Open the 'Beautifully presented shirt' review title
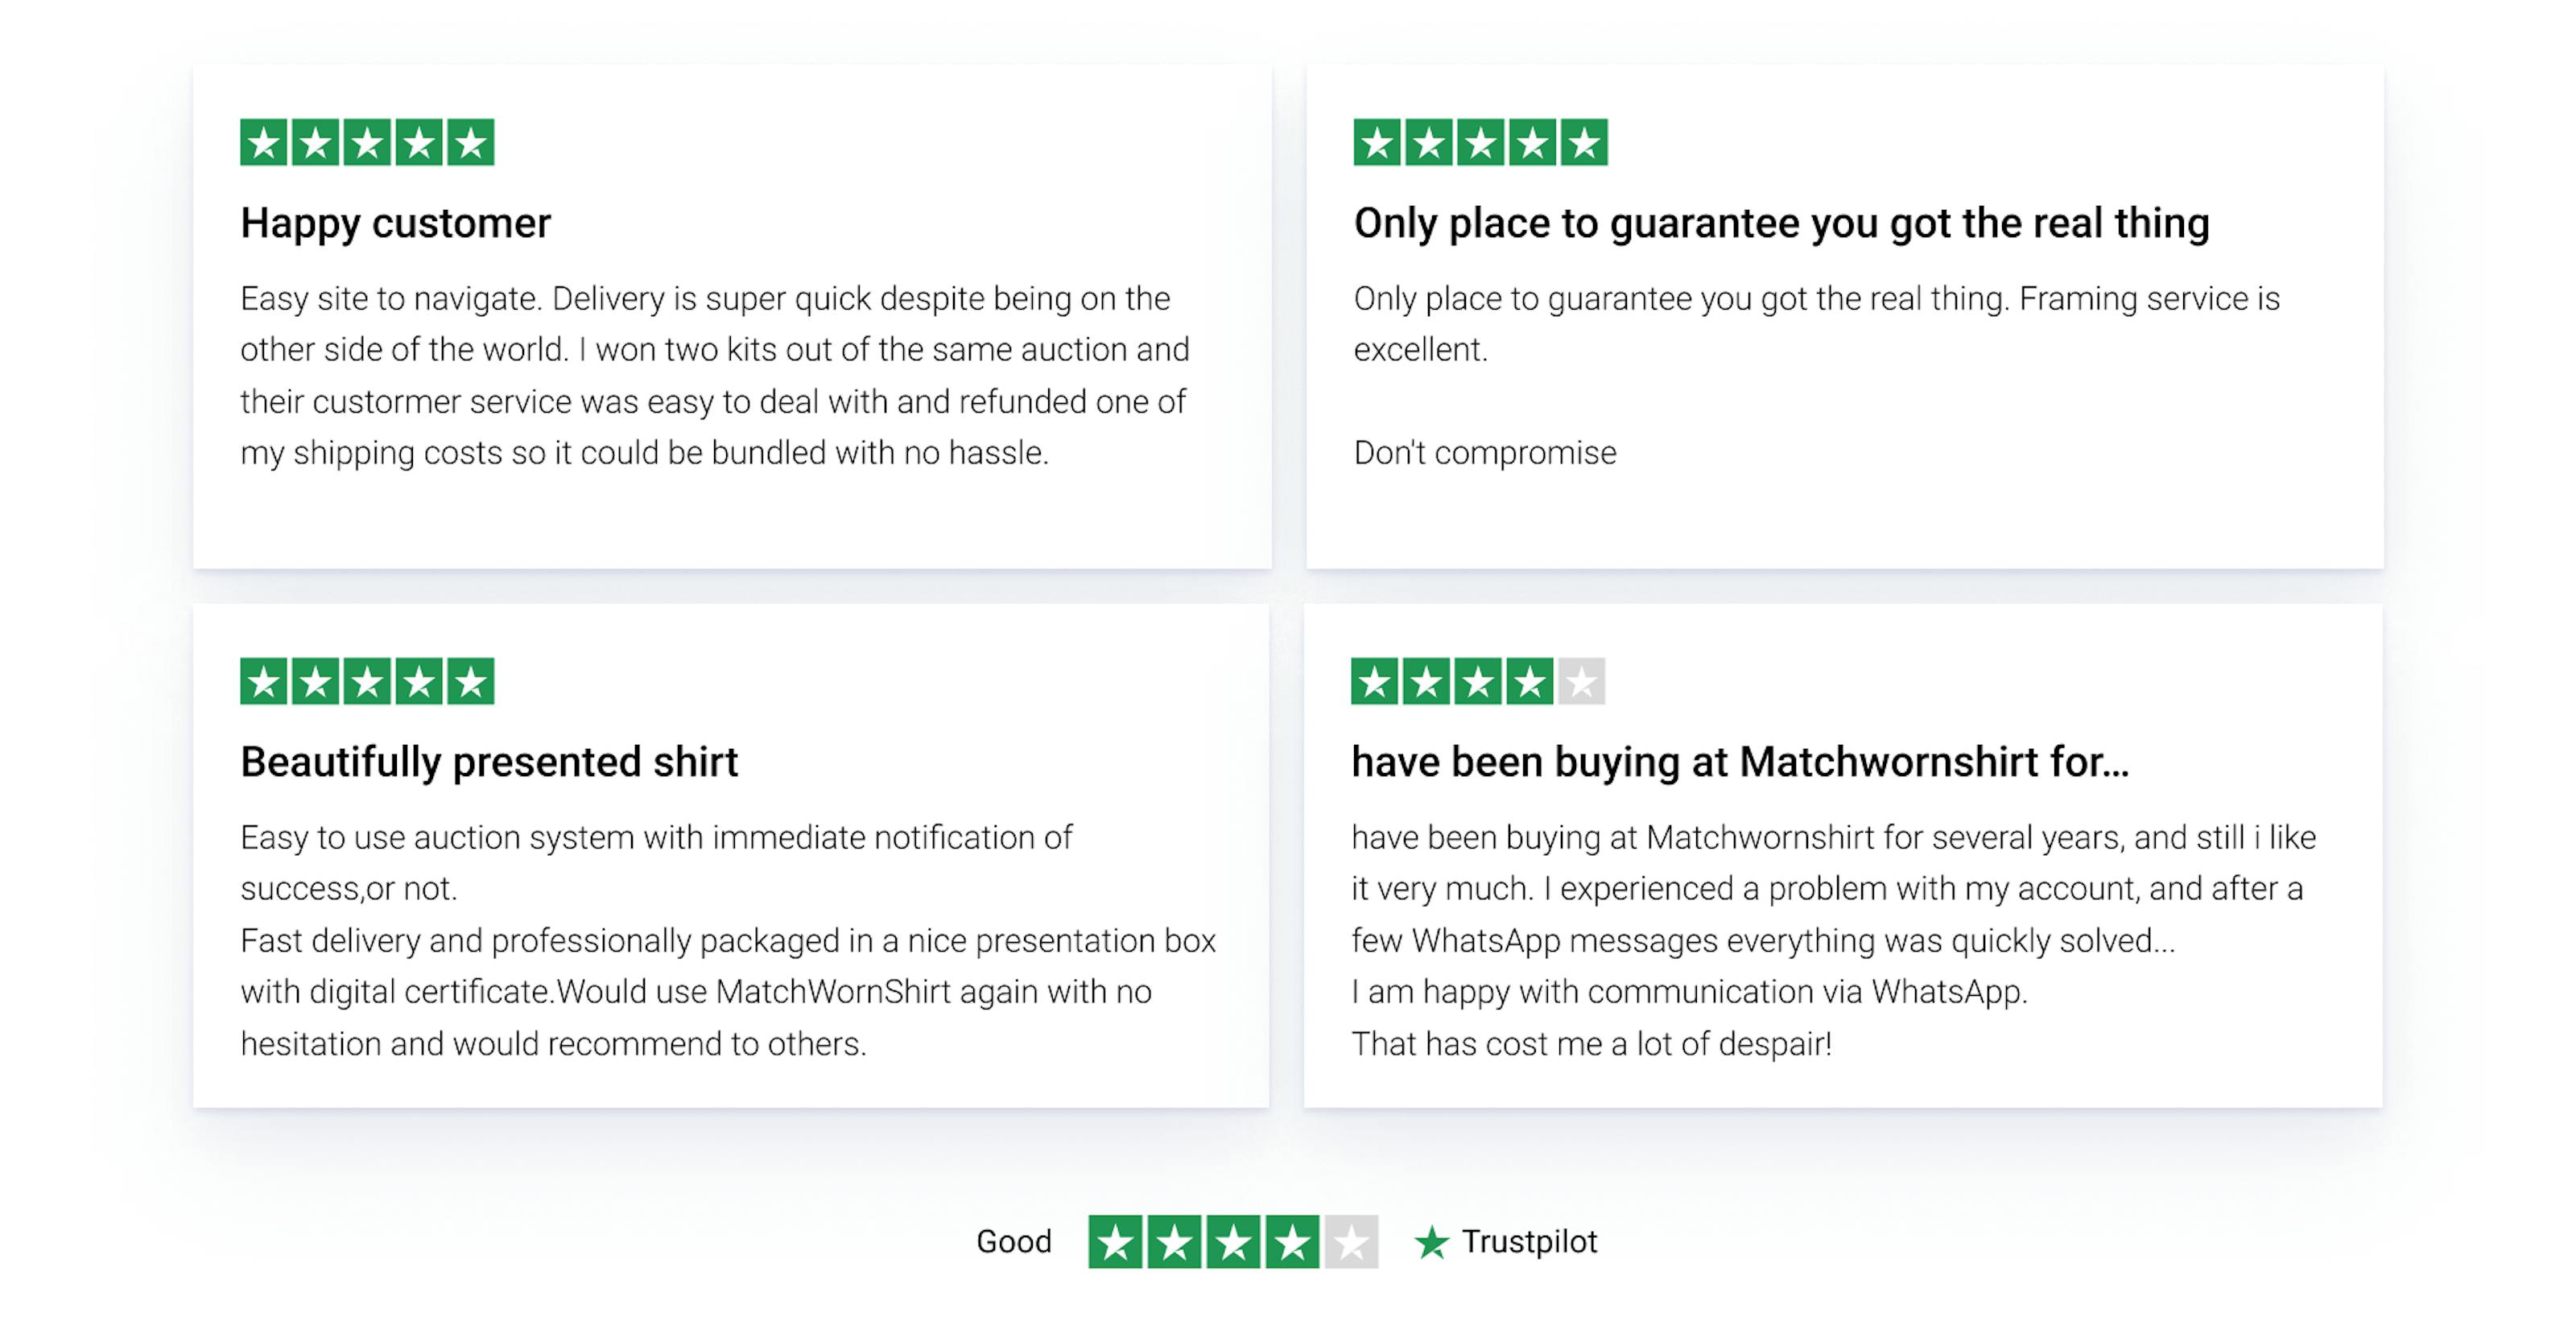The width and height of the screenshot is (2576, 1341). [489, 763]
